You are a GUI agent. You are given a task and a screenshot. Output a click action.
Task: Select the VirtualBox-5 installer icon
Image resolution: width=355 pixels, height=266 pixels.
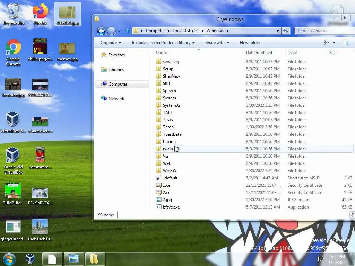[14, 122]
